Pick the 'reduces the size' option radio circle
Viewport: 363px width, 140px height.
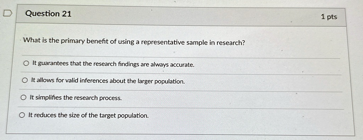(22, 115)
